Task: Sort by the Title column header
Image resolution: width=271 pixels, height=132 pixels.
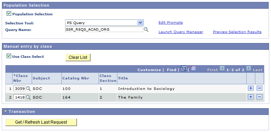Action: [123, 78]
